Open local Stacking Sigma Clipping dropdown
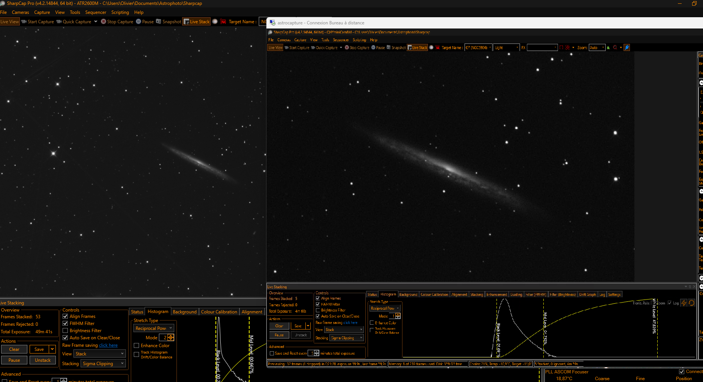703x382 pixels. [x=103, y=364]
